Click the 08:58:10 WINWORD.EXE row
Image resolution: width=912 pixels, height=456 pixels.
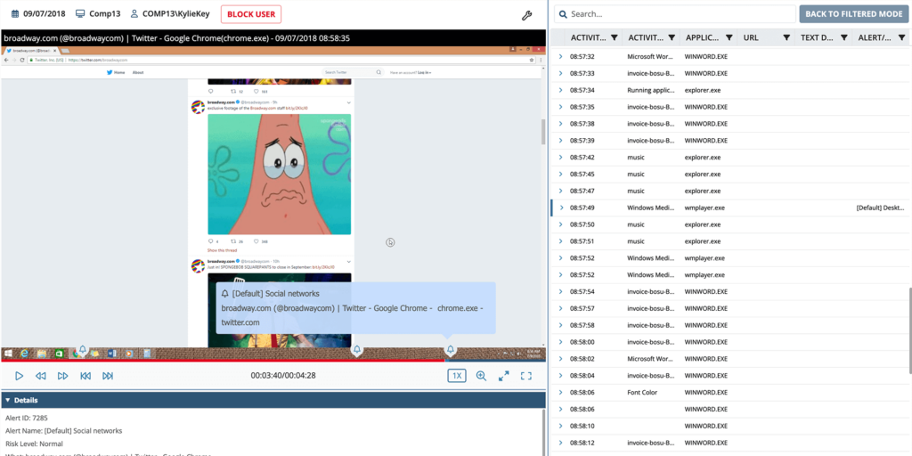730,426
